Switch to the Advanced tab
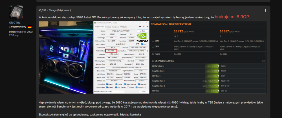The width and height of the screenshot is (282, 118). coord(116,27)
